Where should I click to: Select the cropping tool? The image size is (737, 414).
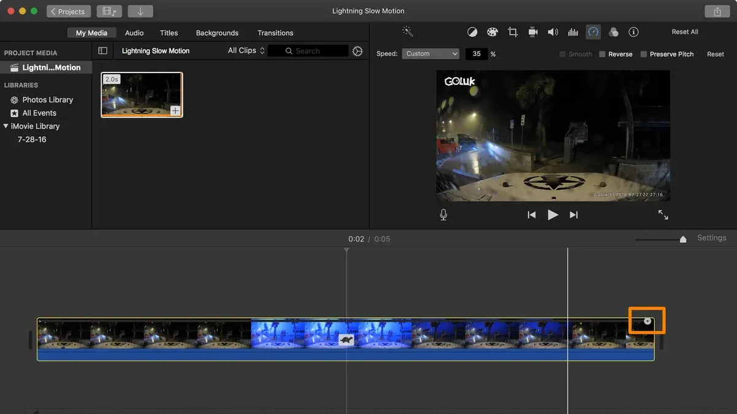point(513,32)
